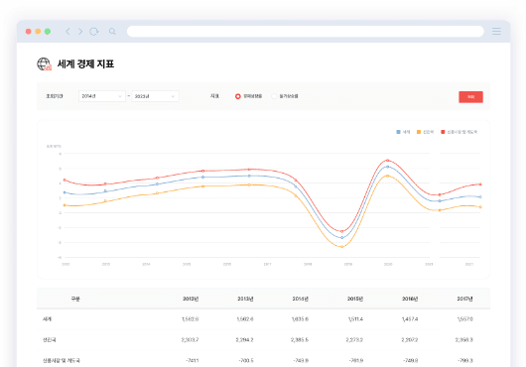This screenshot has width=526, height=367.
Task: Click the red search button in filter bar
Action: 470,97
